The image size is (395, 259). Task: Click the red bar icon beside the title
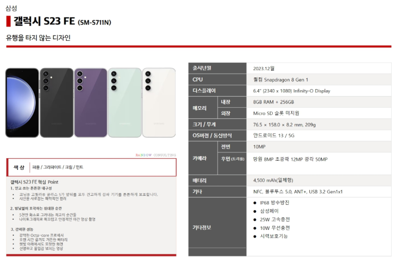click(9, 21)
